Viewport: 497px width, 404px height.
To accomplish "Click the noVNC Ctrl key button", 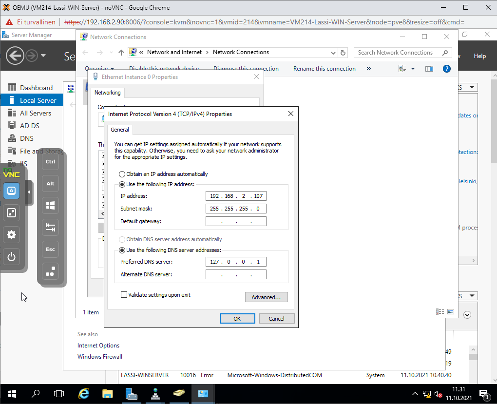I will tap(50, 162).
